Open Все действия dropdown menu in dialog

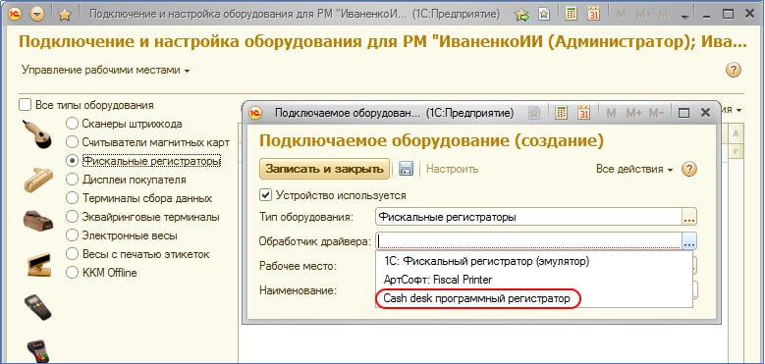coord(634,169)
